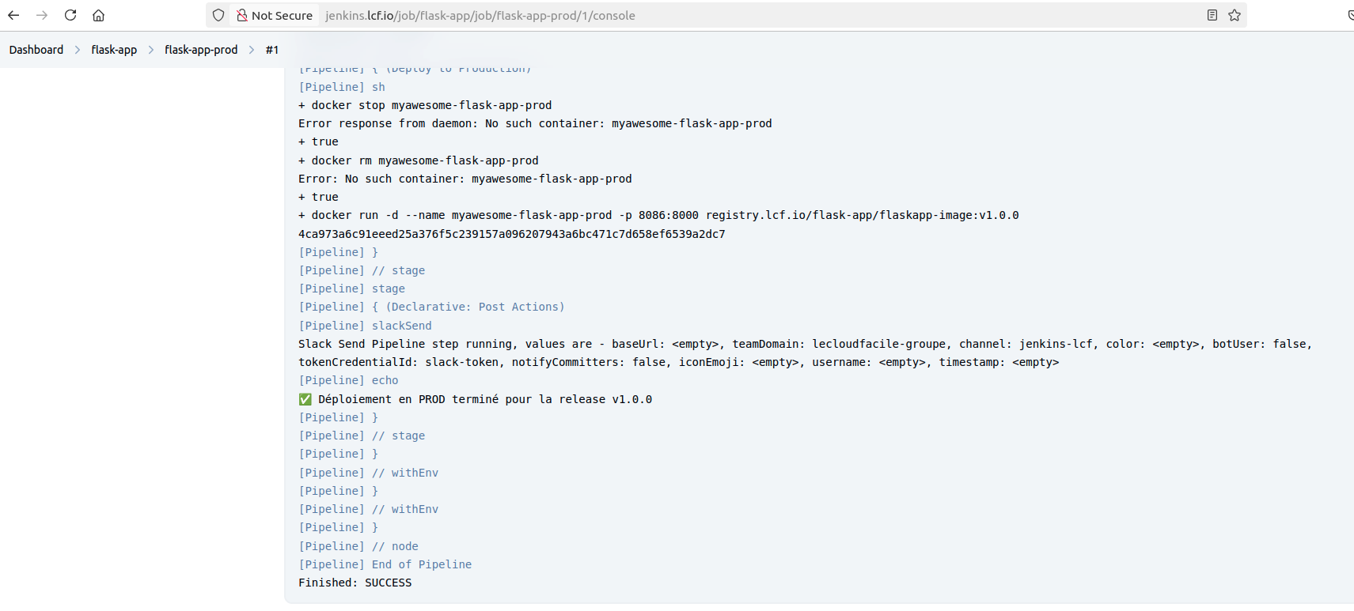This screenshot has height=611, width=1354.
Task: Bookmark this page with the star icon
Action: (1235, 15)
